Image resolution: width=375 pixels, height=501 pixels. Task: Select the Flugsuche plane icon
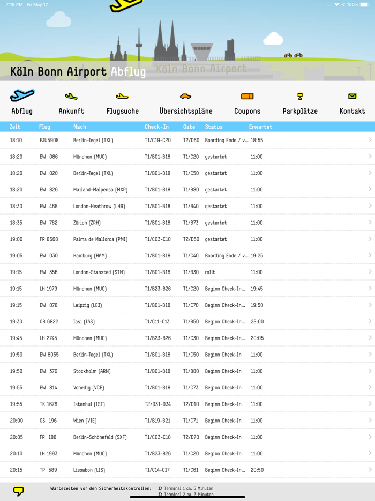122,96
